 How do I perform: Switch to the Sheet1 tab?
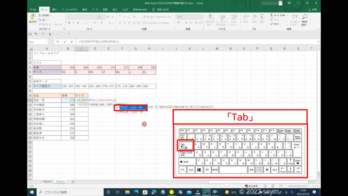click(47, 182)
